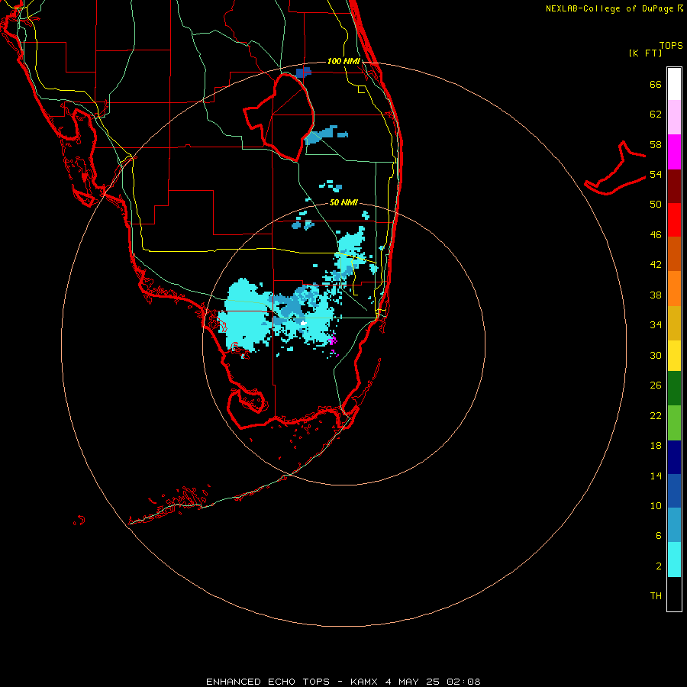Select the 62 legend value
Screen dimensions: 687x687
point(656,114)
